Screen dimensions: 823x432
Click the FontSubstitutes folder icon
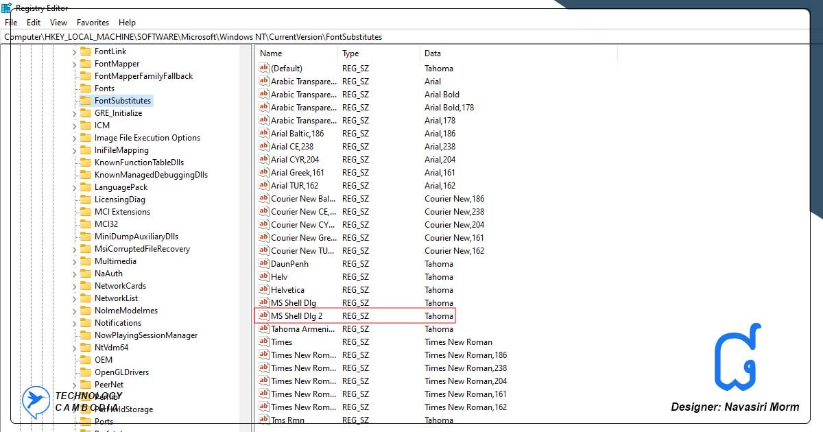pyautogui.click(x=86, y=101)
